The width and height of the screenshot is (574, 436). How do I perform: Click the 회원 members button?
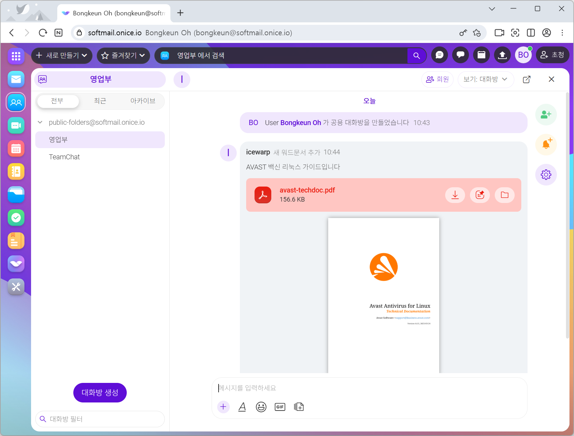point(437,79)
